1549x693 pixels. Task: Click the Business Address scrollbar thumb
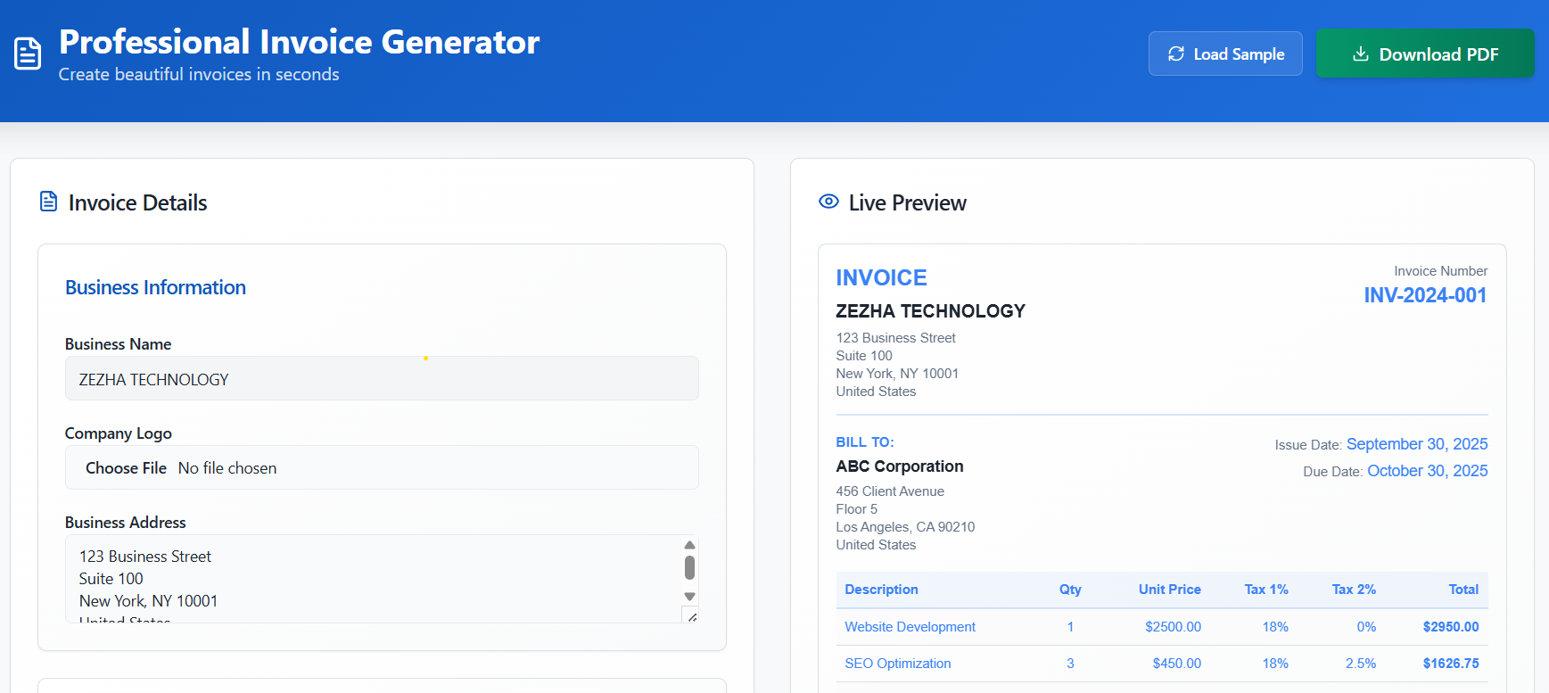pyautogui.click(x=689, y=567)
